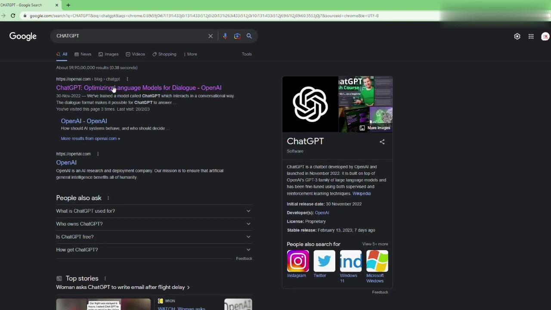This screenshot has width=551, height=310.
Task: Expand 'How get ChatGPT?' question
Action: pyautogui.click(x=154, y=250)
